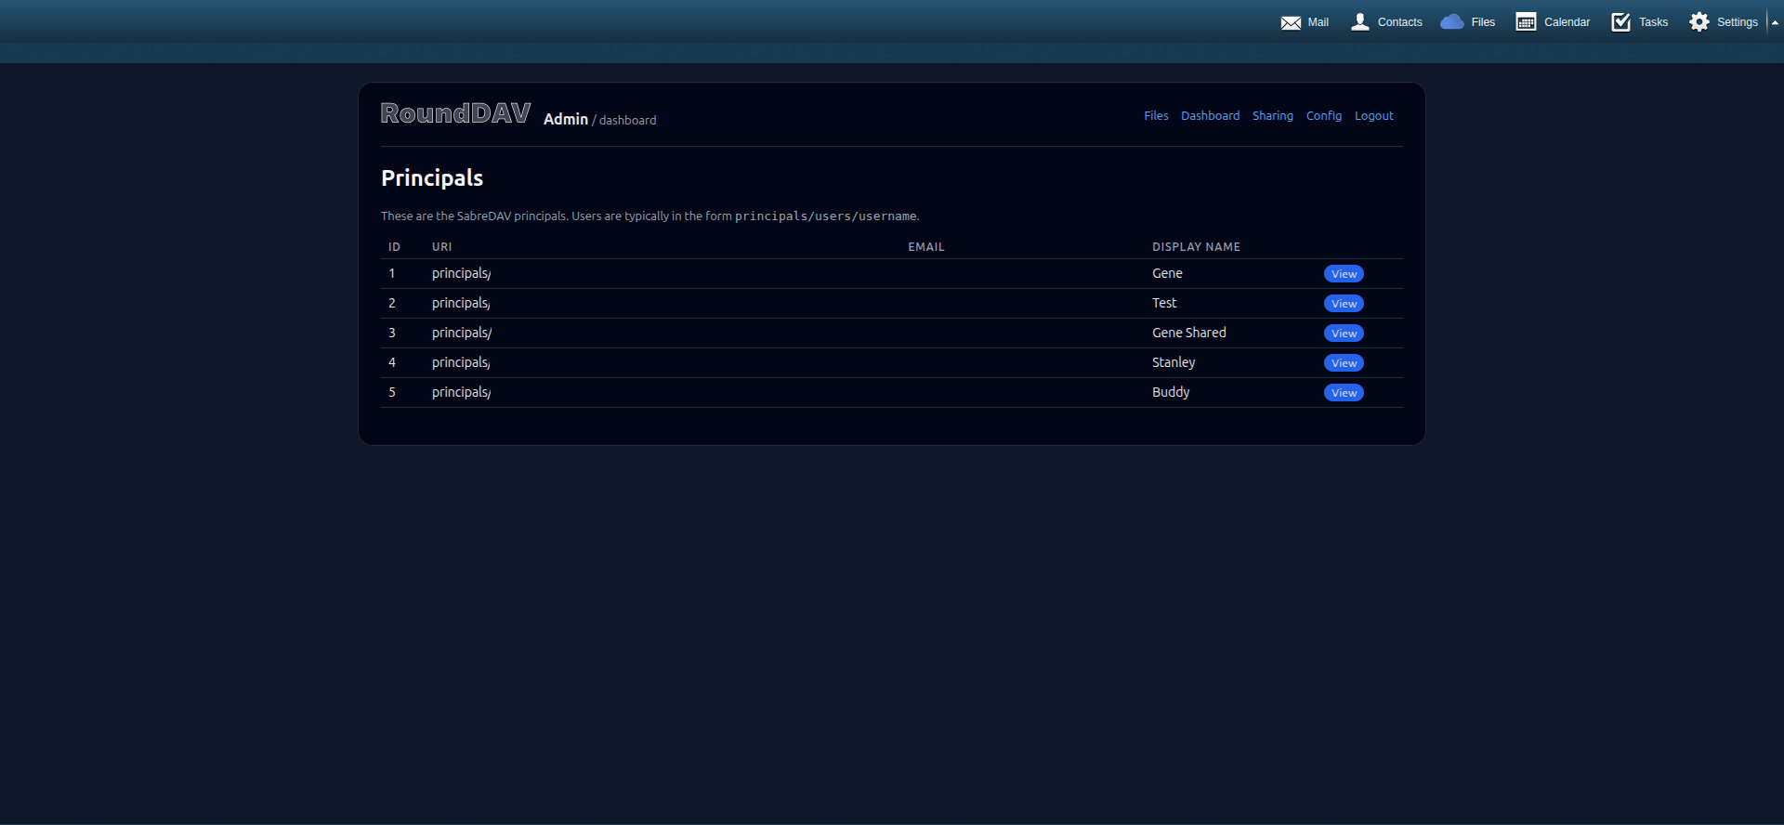
Task: Open the Calendar icon in top bar
Action: point(1526,22)
